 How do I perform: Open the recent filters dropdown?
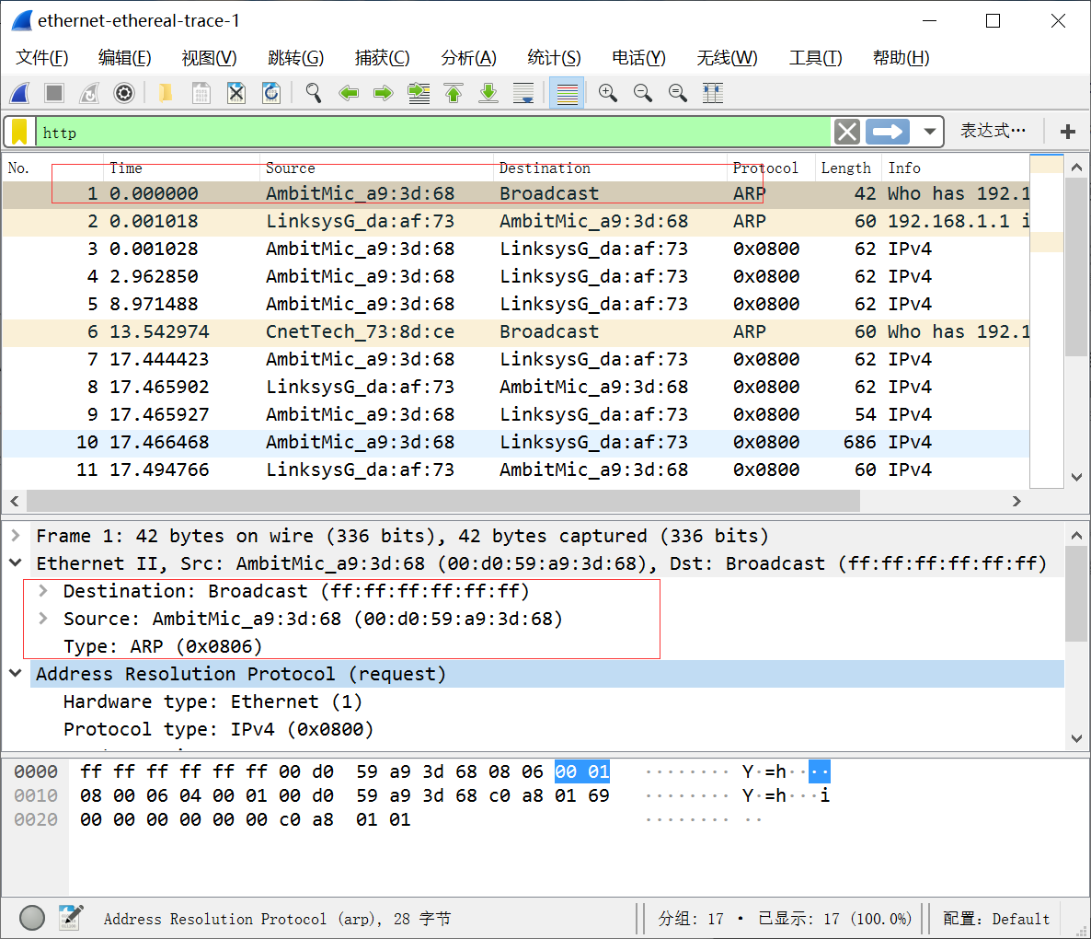(929, 132)
